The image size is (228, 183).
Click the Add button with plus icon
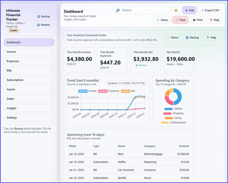(x=189, y=10)
